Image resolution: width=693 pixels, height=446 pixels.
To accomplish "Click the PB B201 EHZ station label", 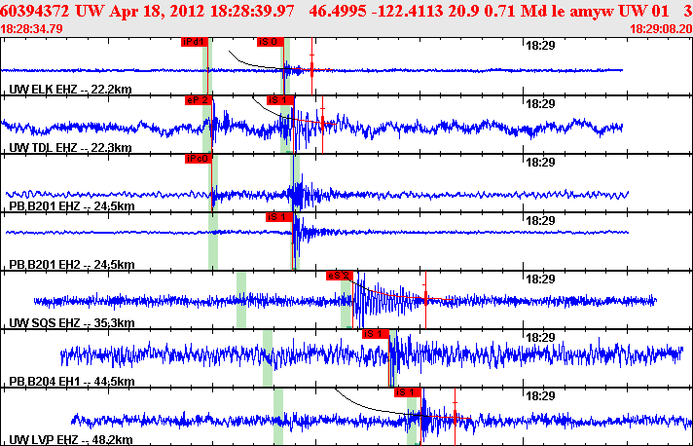I will 71,206.
